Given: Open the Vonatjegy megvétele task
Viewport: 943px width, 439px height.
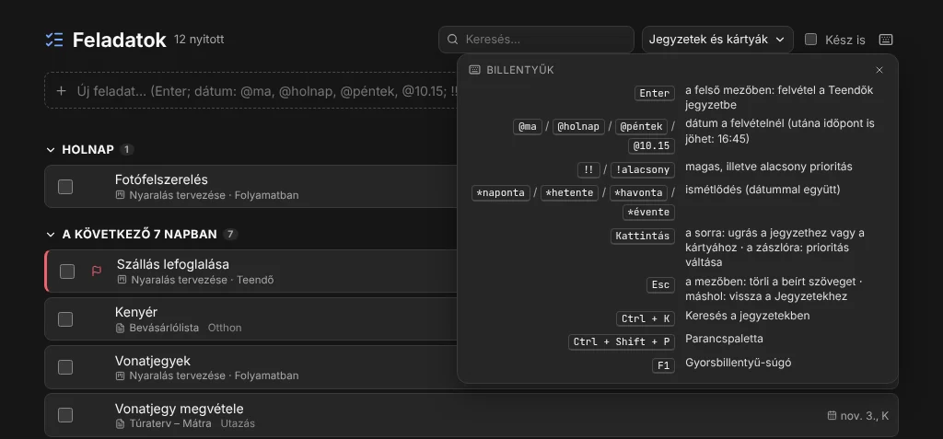Looking at the screenshot, I should (x=180, y=409).
